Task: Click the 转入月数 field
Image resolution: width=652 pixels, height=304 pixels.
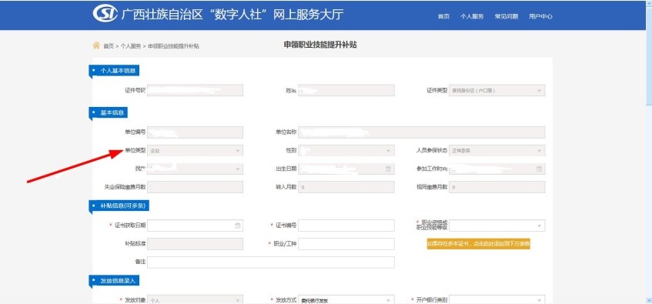Action: [346, 187]
